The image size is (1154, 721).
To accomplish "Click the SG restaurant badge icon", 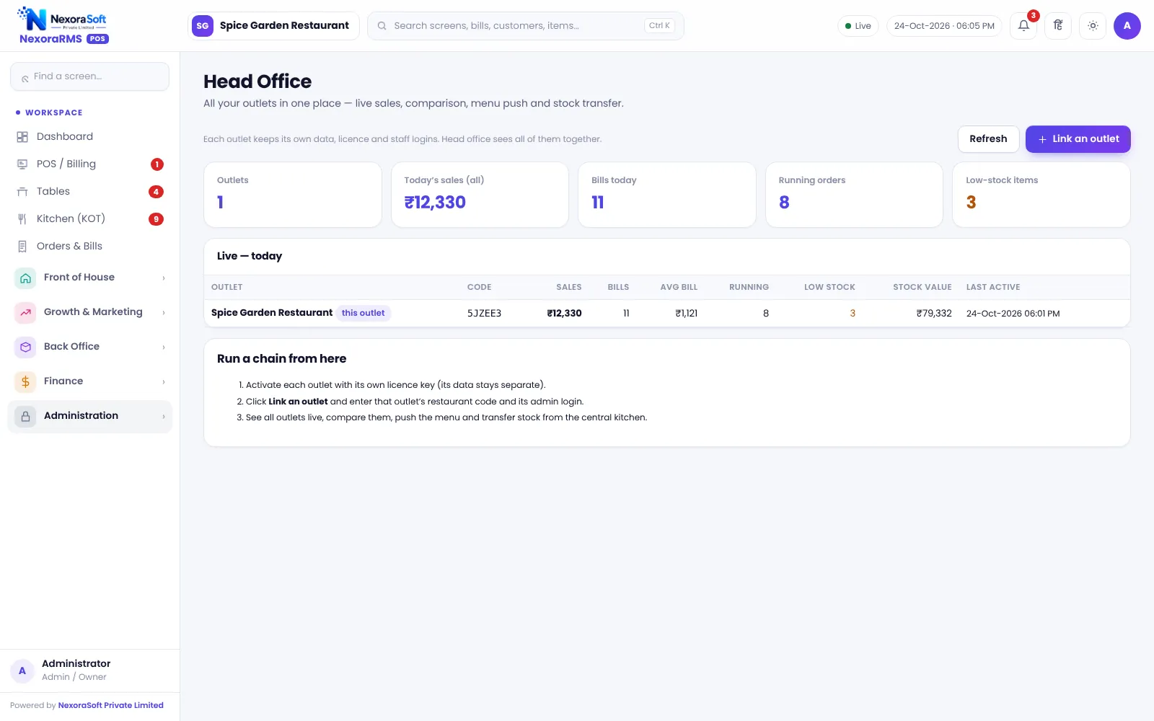I will 203,26.
